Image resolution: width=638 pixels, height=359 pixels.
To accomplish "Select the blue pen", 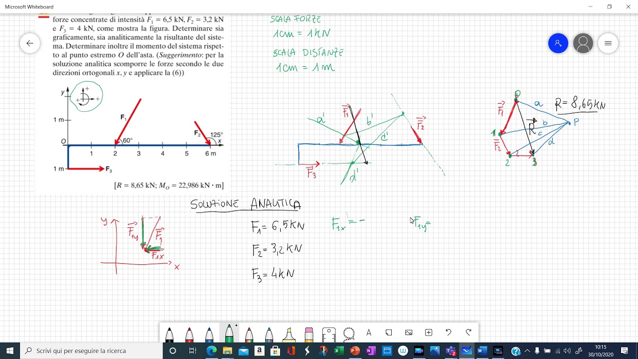I will (x=209, y=334).
